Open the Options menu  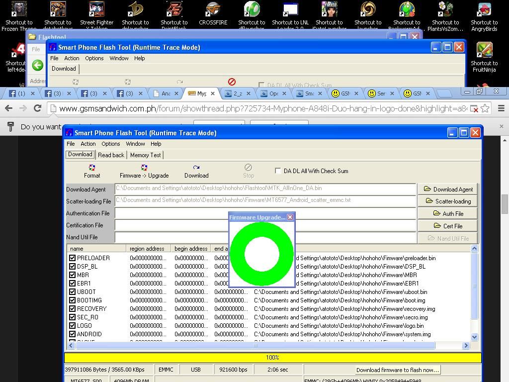tap(110, 144)
